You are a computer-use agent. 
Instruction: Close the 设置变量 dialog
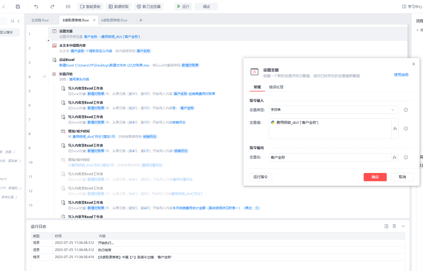tap(414, 64)
